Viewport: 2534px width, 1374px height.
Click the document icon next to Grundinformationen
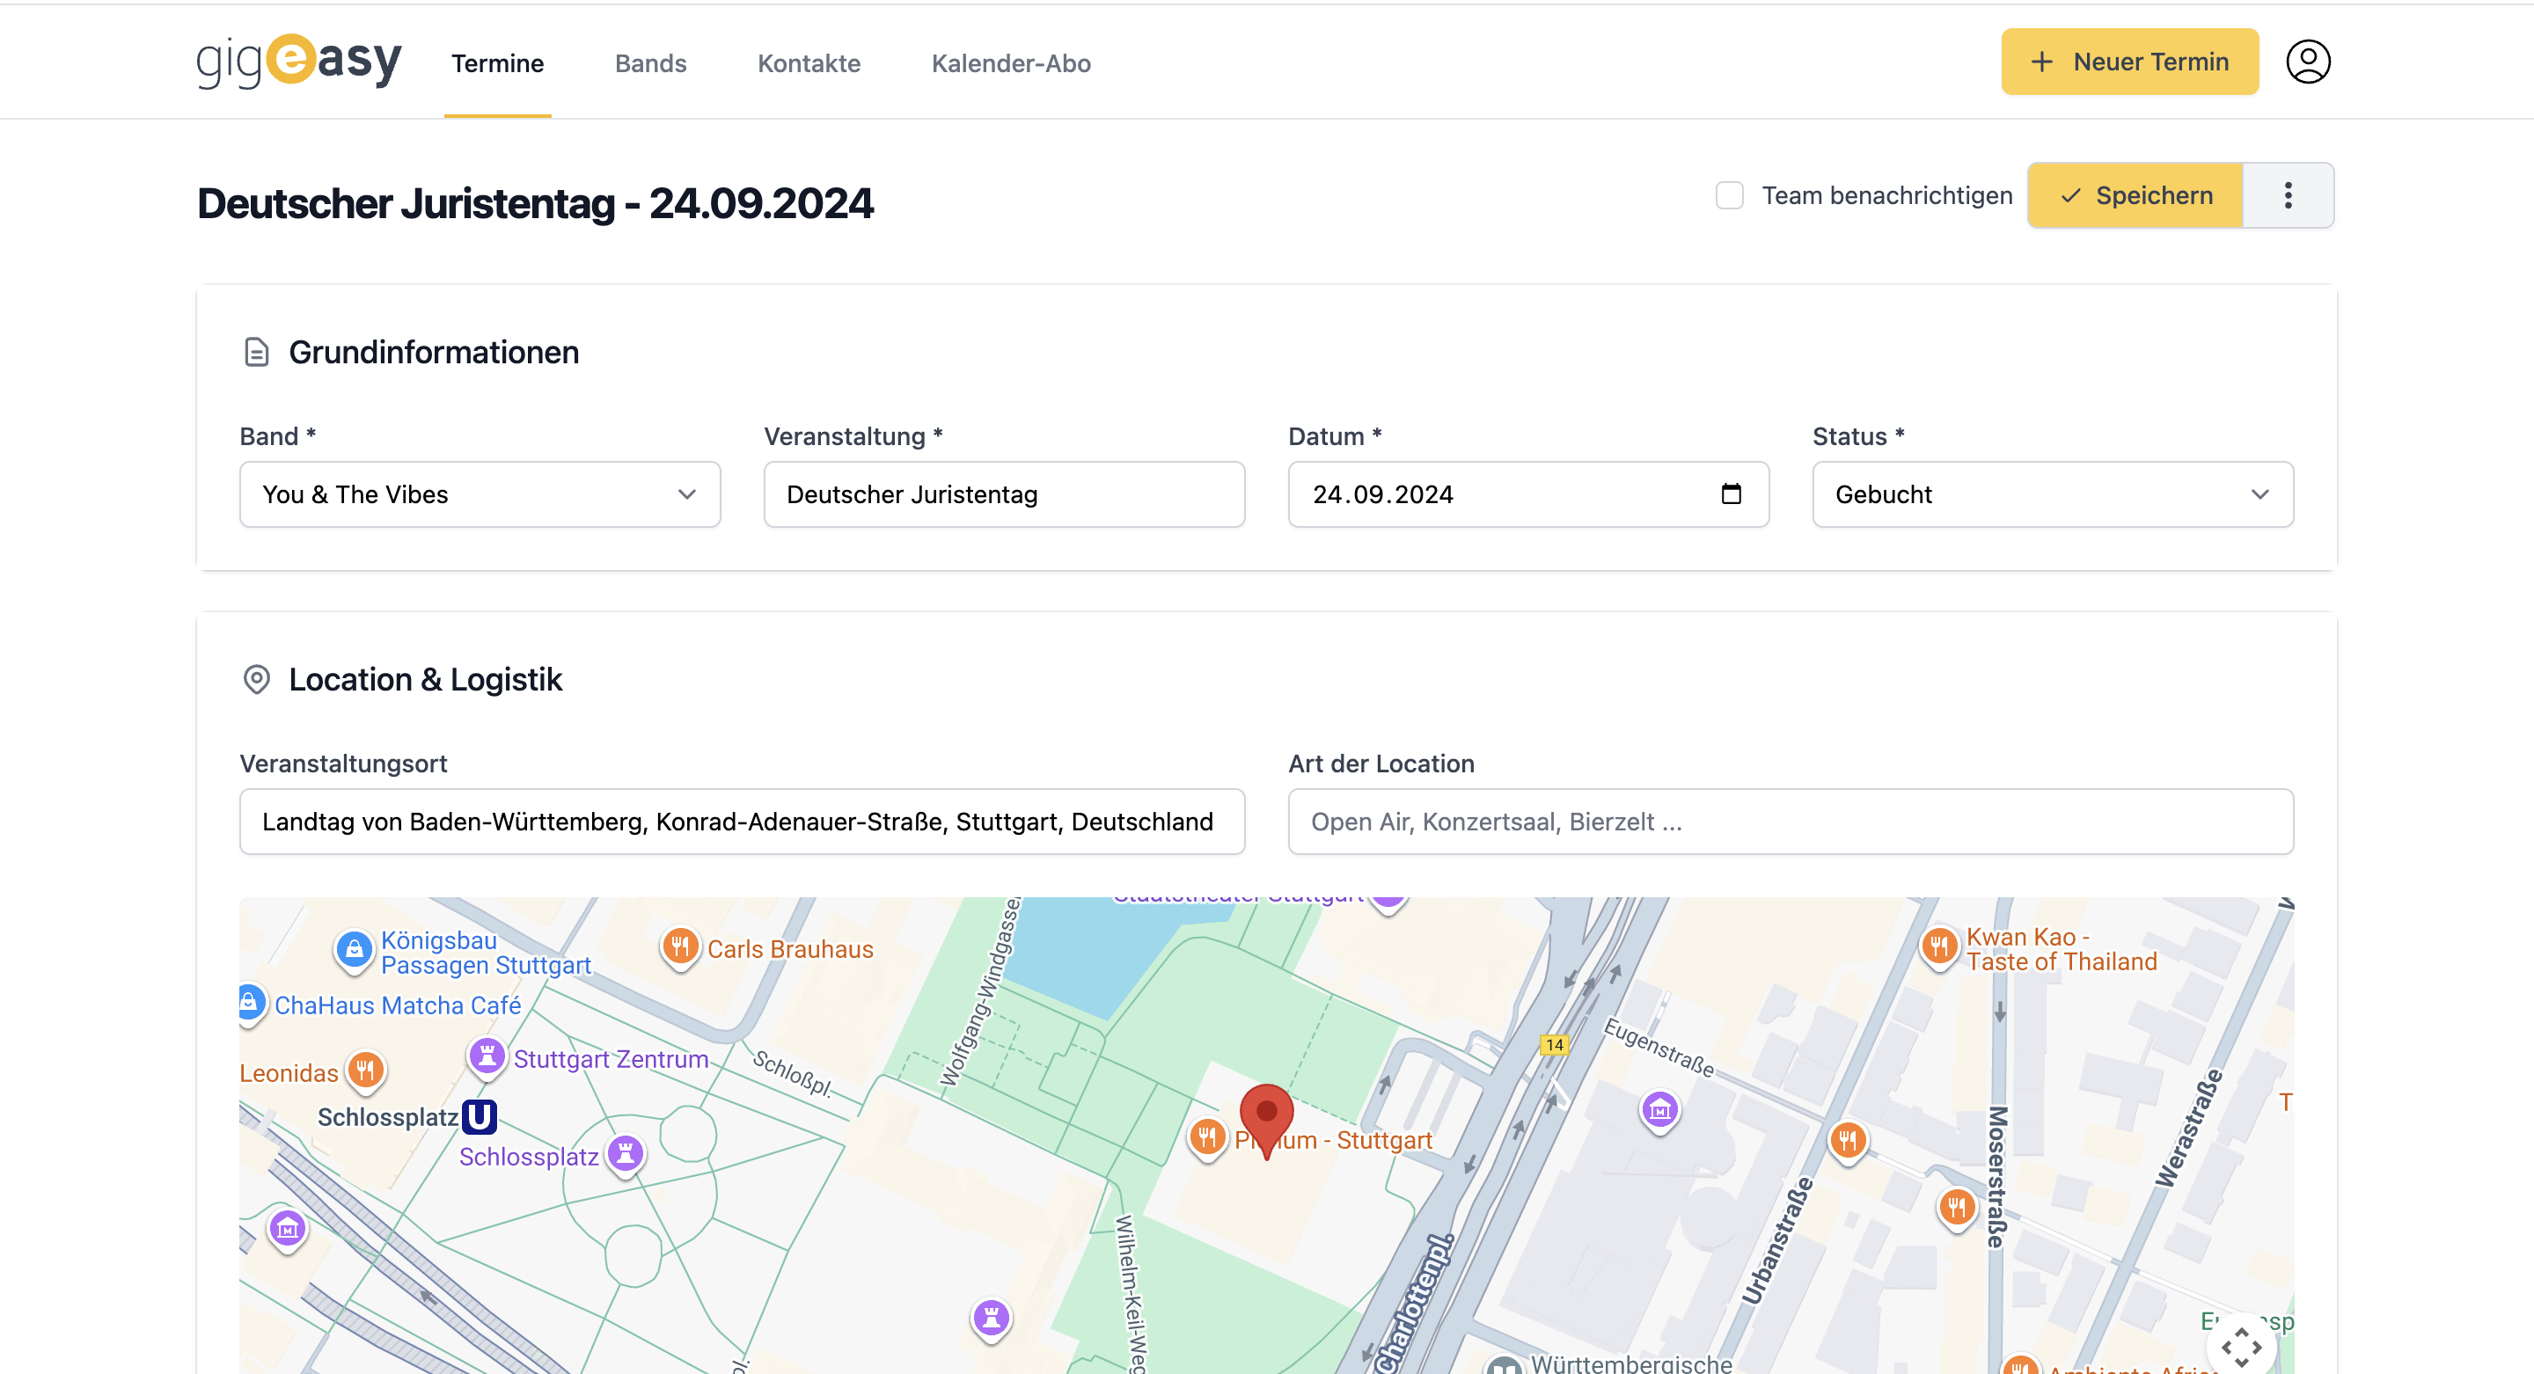pos(257,352)
